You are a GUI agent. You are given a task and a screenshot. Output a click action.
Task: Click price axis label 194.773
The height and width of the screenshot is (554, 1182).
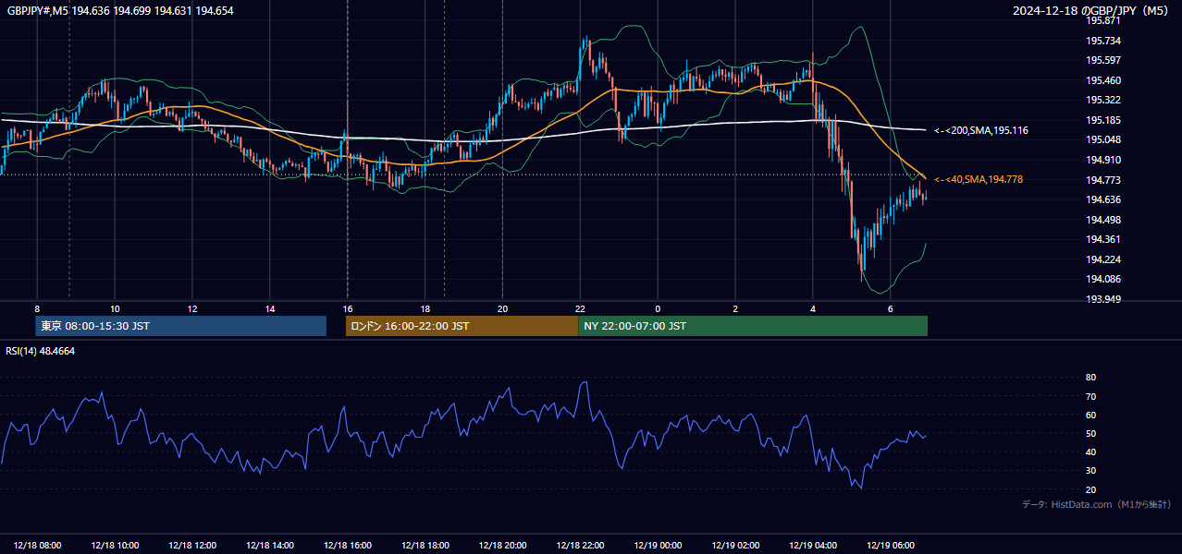point(1103,180)
